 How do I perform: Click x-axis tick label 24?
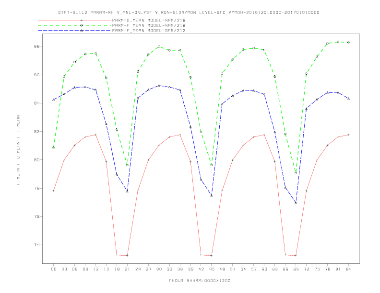(138, 269)
